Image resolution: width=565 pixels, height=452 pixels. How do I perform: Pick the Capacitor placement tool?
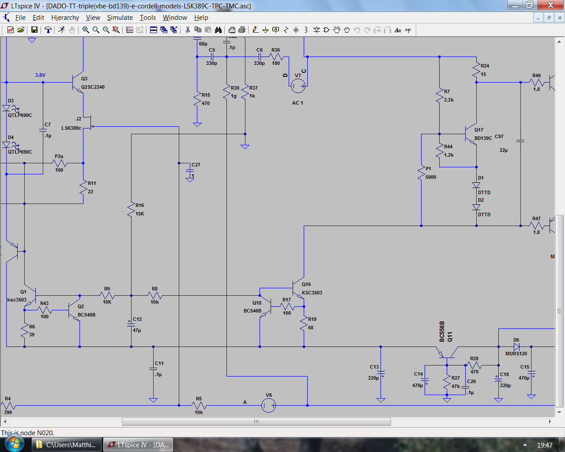(296, 30)
